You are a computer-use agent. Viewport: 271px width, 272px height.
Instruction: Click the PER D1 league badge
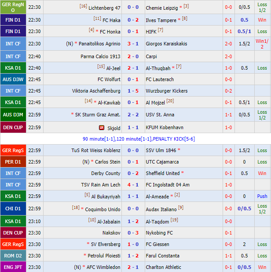13,162
